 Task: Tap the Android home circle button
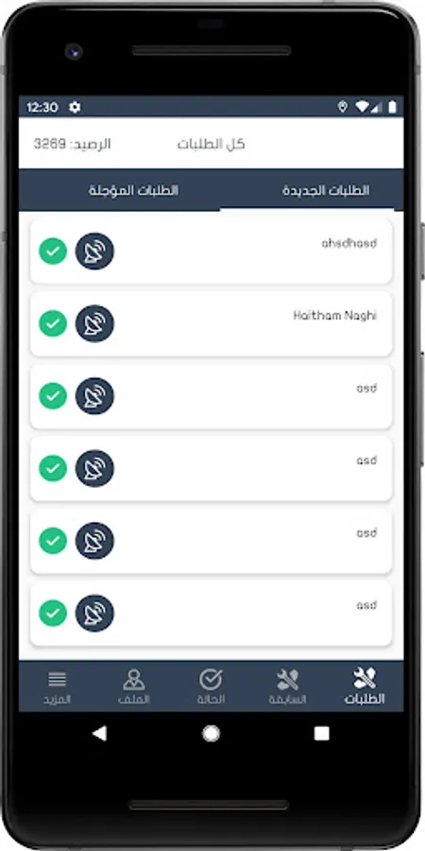pyautogui.click(x=211, y=734)
